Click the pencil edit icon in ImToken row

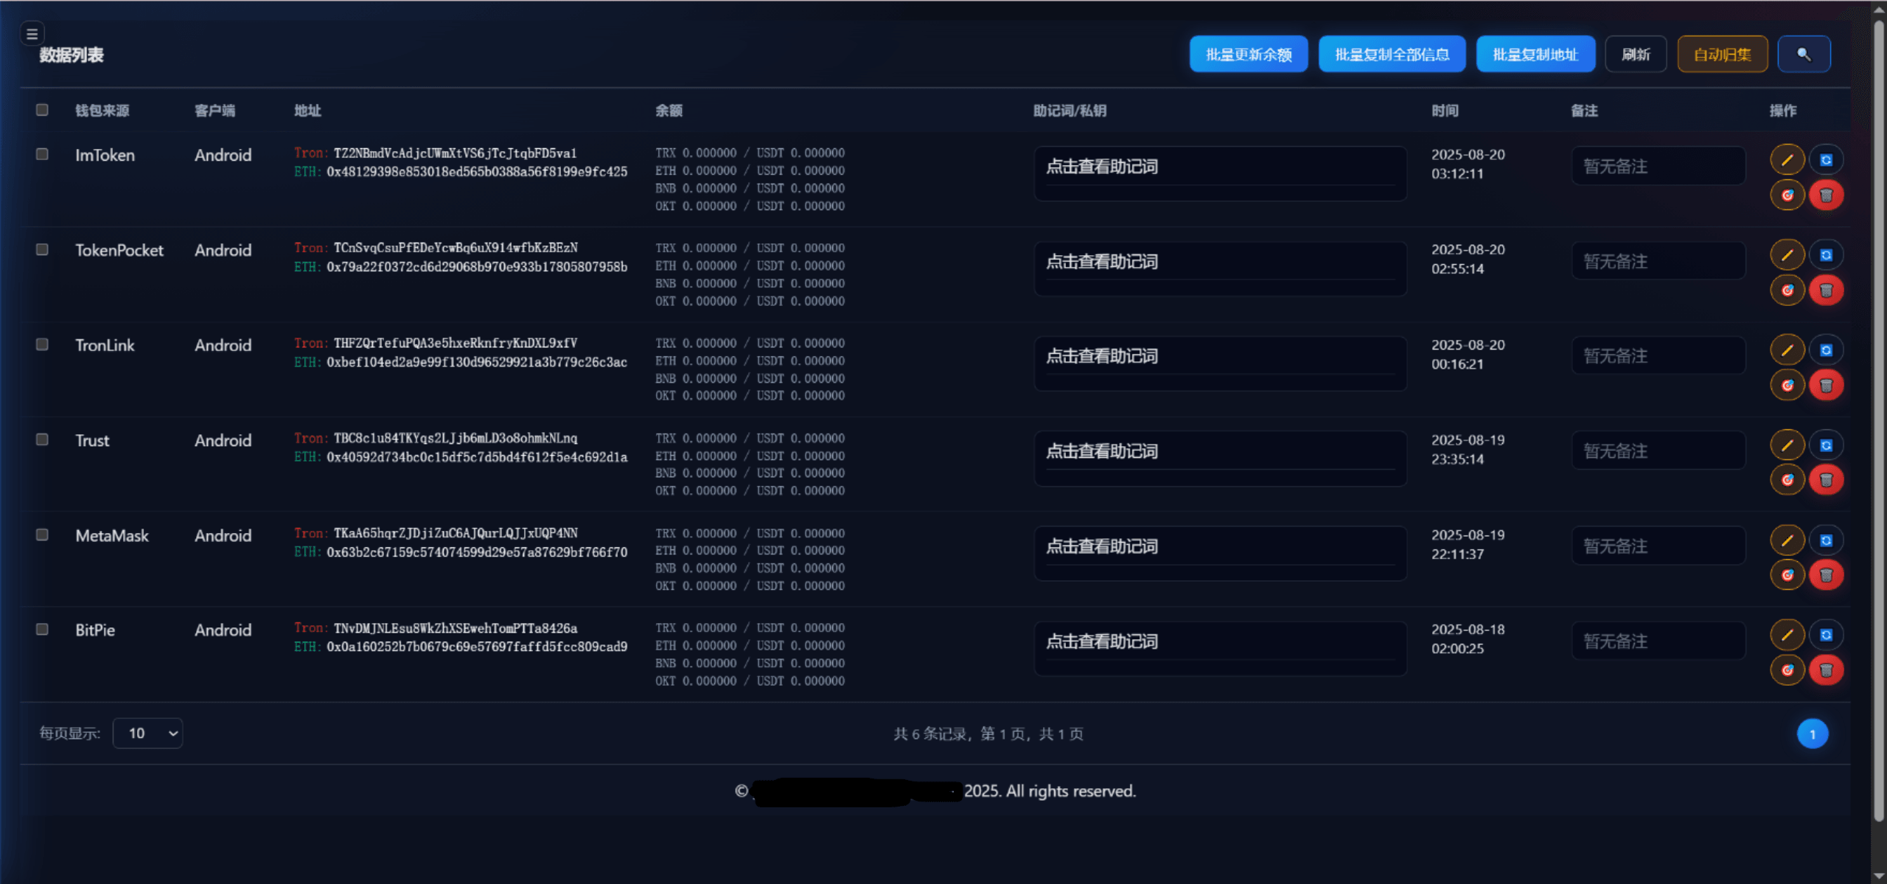tap(1787, 160)
